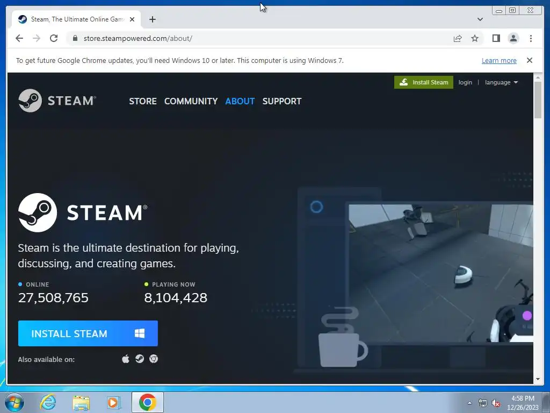The height and width of the screenshot is (413, 550).
Task: Share this page via the share icon
Action: (x=458, y=38)
